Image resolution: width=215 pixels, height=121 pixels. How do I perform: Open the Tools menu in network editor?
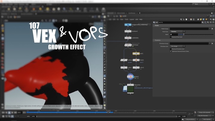coord(126,19)
